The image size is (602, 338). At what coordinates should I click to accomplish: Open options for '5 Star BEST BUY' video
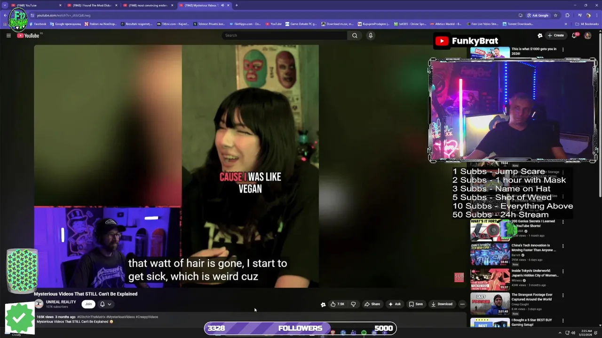pos(563,321)
